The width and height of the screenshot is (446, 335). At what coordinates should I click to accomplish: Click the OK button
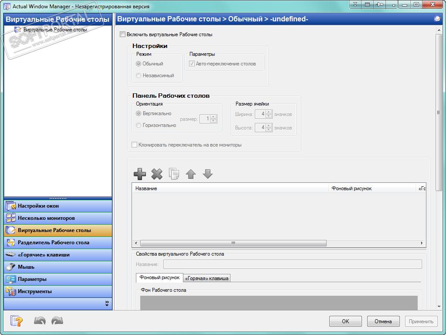click(345, 321)
